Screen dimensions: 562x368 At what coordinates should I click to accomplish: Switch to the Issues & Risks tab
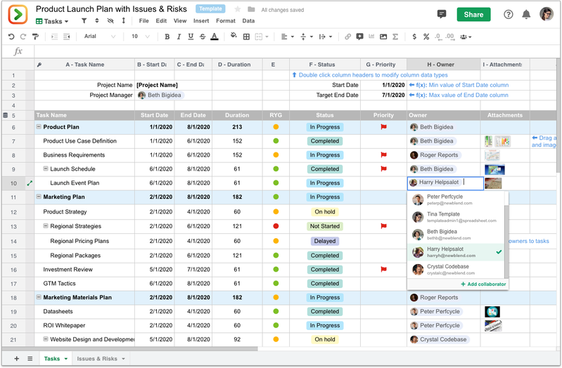pyautogui.click(x=97, y=359)
